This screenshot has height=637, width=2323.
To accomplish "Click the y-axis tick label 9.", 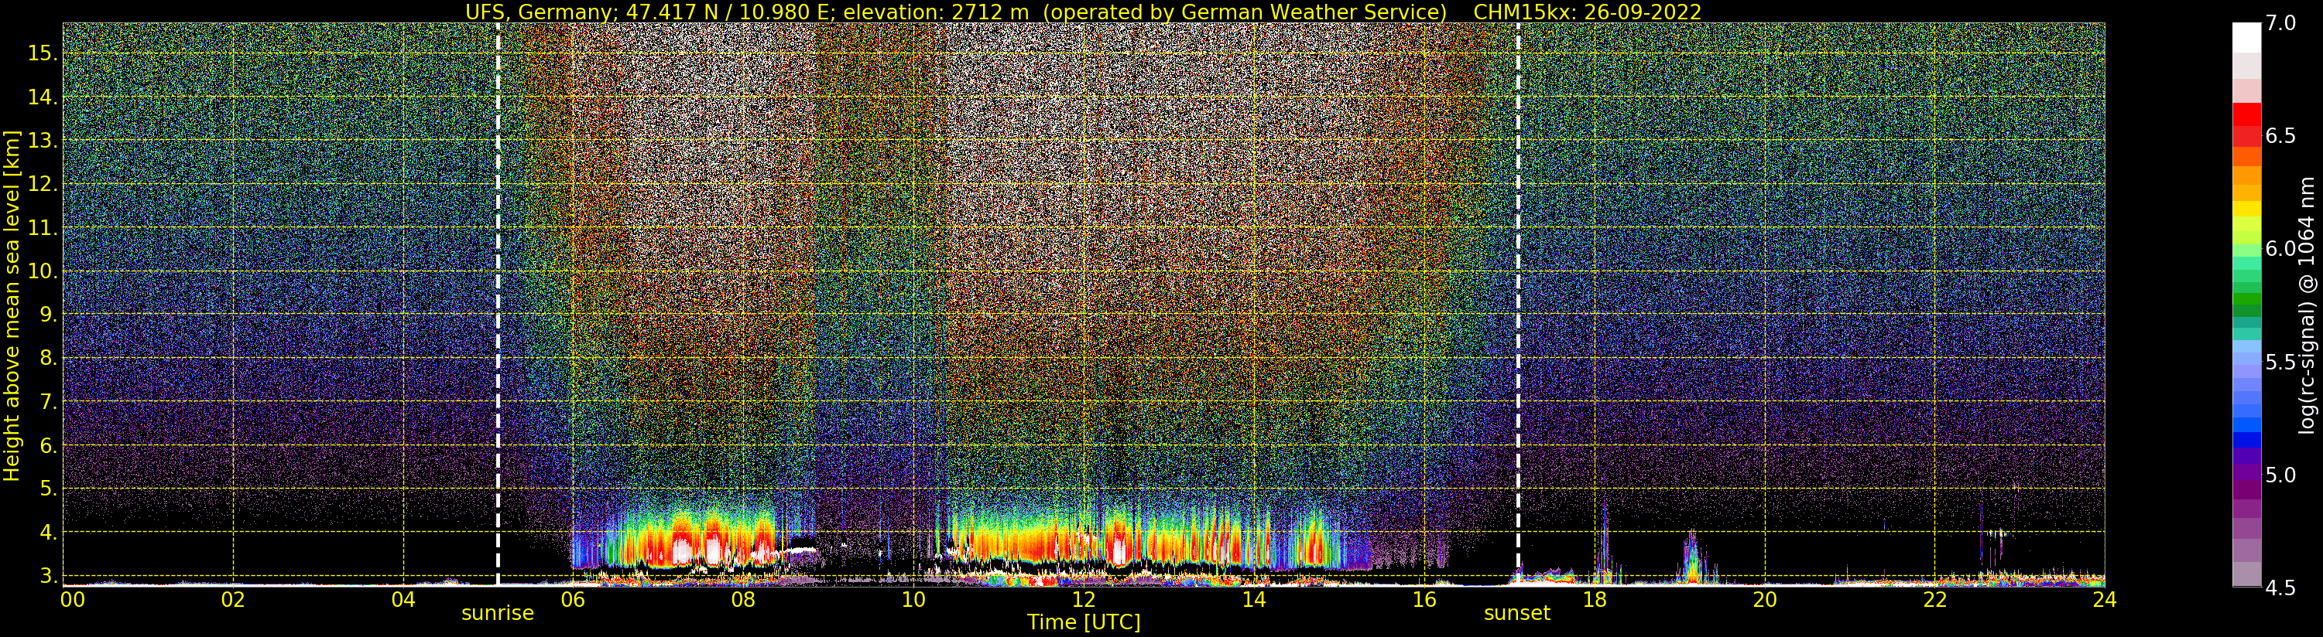I will coord(49,315).
